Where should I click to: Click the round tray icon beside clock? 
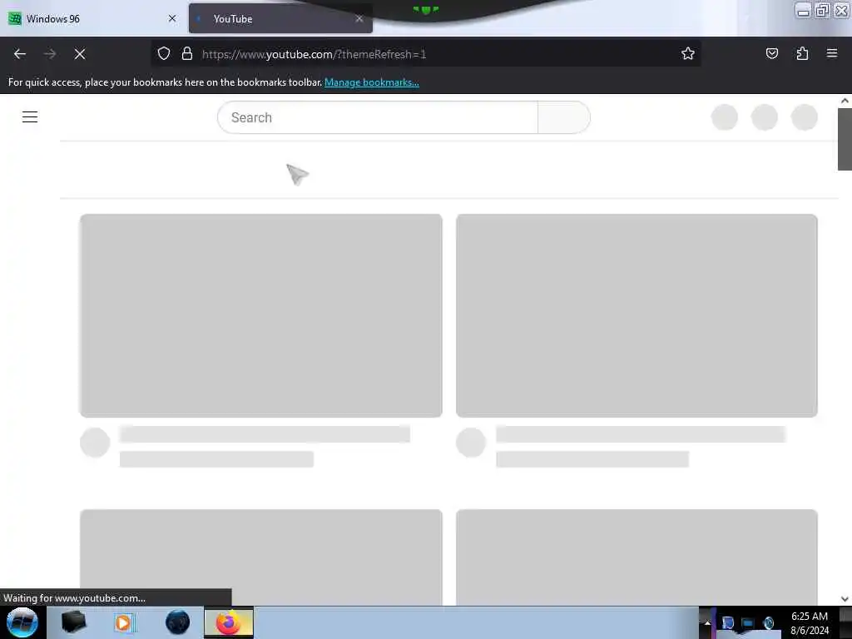point(768,623)
